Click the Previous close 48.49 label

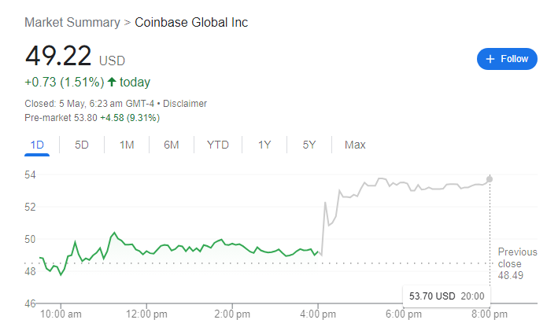(517, 263)
